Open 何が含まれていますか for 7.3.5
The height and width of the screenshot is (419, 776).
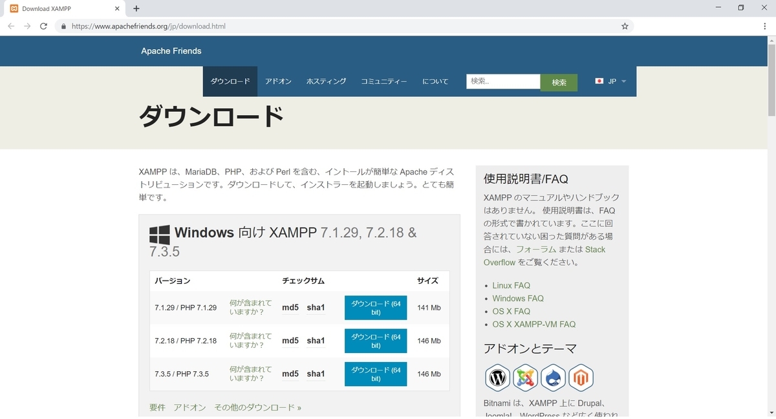click(x=251, y=374)
